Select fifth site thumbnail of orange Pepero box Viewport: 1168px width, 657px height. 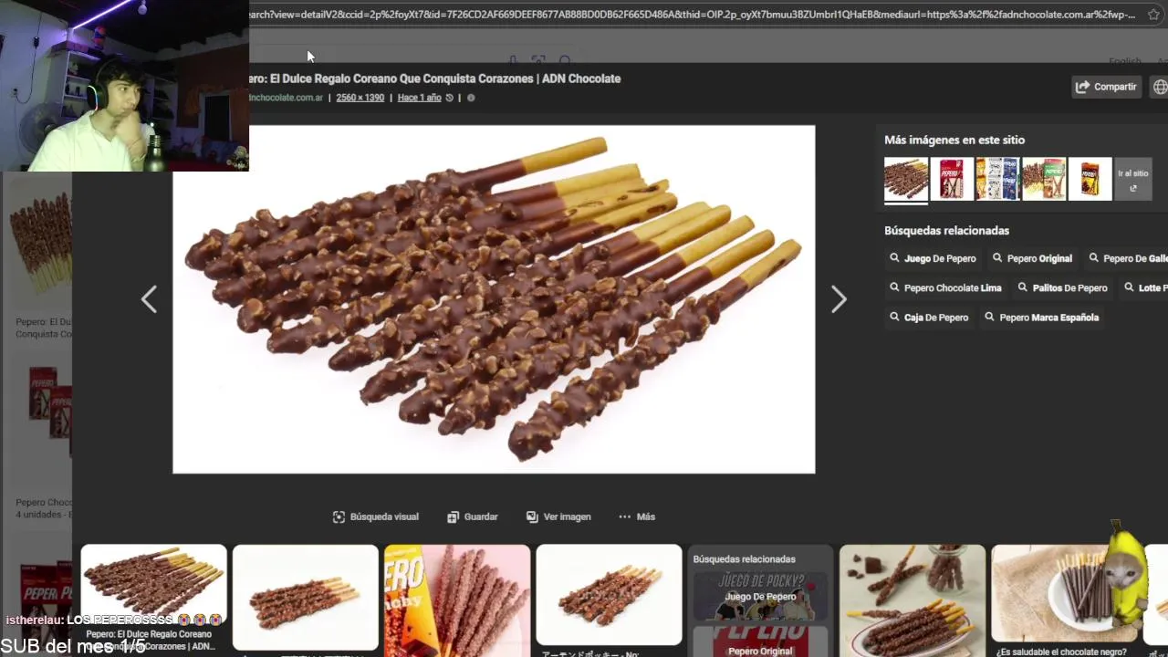[x=1090, y=179]
